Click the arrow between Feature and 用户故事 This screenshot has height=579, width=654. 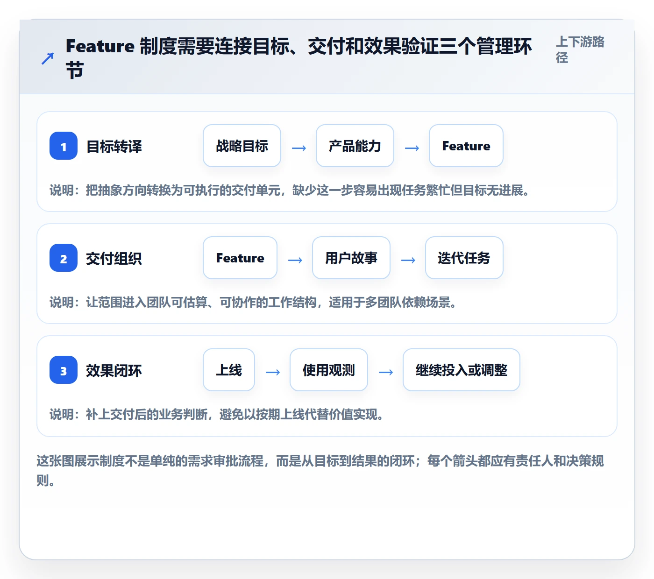click(x=295, y=260)
